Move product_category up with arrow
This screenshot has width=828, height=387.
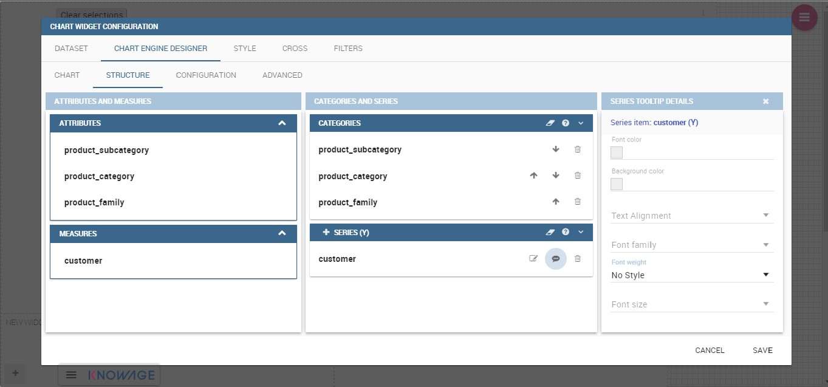tap(534, 176)
